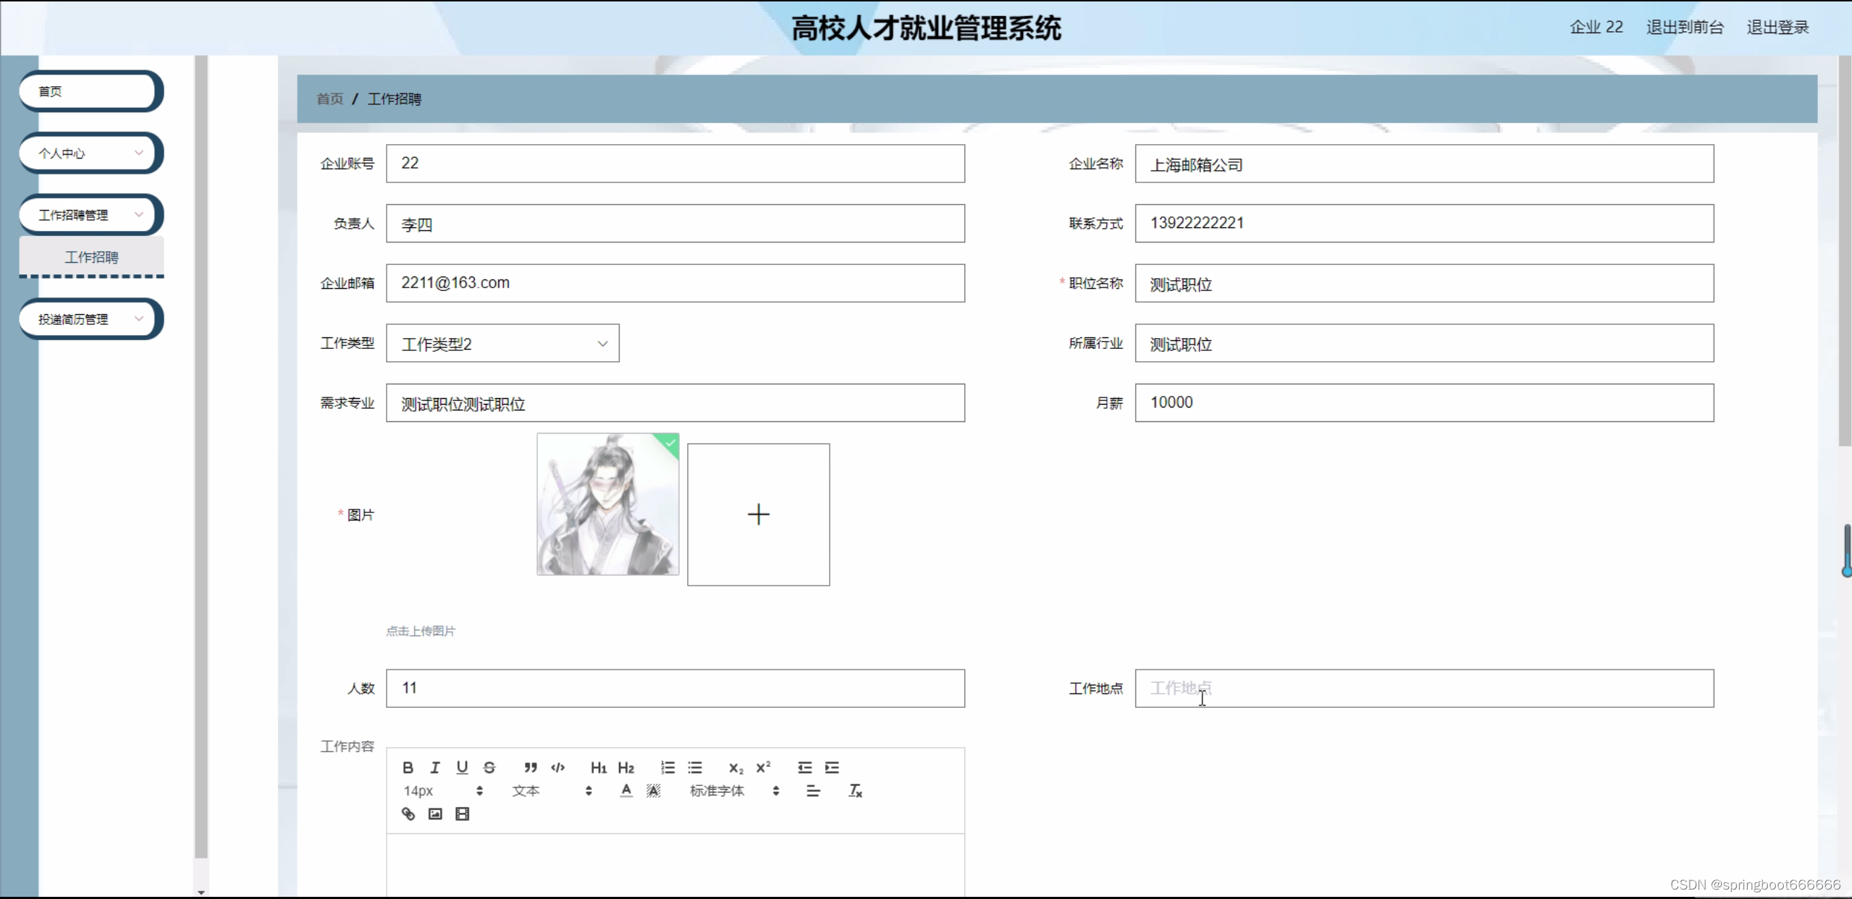The width and height of the screenshot is (1852, 899).
Task: Open the text color picker
Action: 626,790
